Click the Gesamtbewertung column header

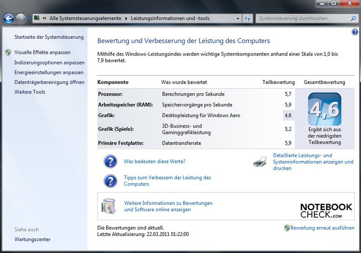point(324,82)
